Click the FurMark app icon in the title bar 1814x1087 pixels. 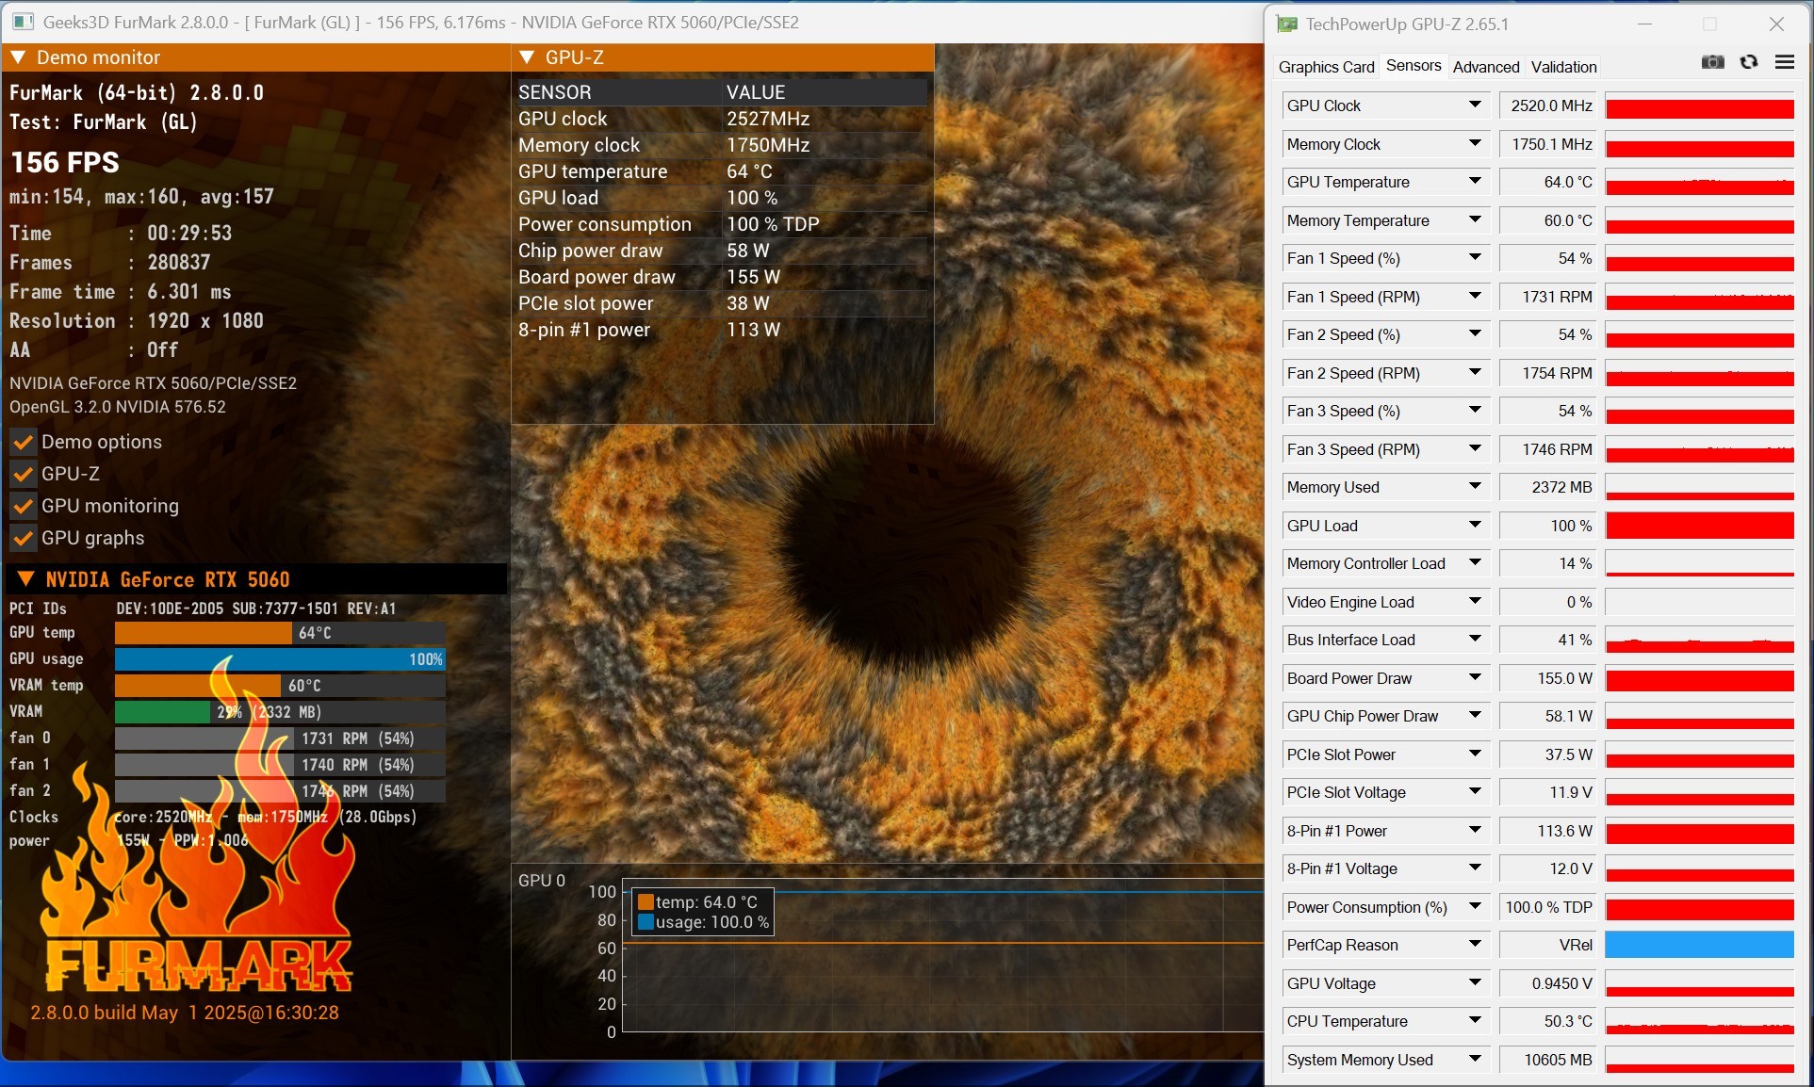(24, 22)
